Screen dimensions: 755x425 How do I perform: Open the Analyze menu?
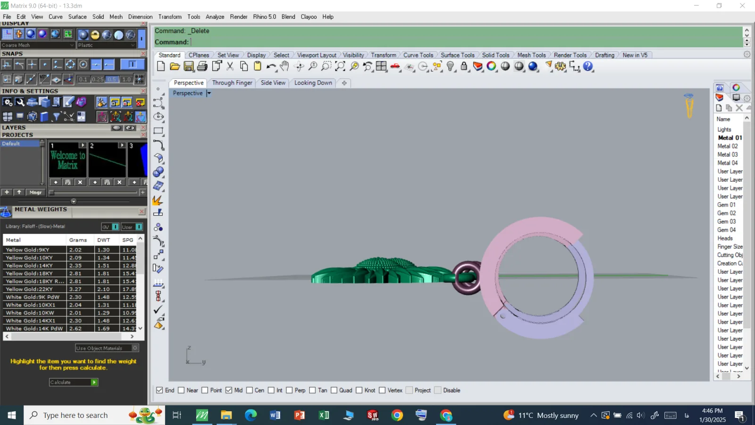tap(215, 17)
